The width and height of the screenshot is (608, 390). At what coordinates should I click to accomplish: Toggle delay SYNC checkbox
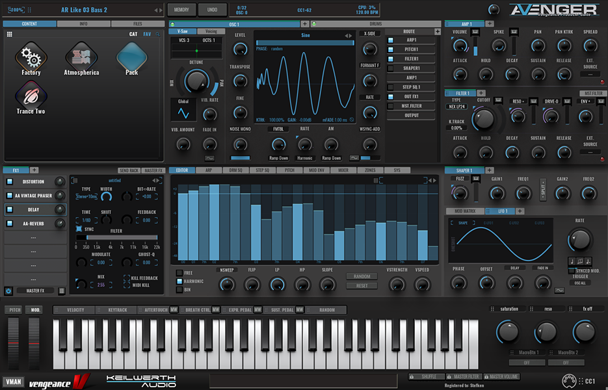[x=79, y=229]
